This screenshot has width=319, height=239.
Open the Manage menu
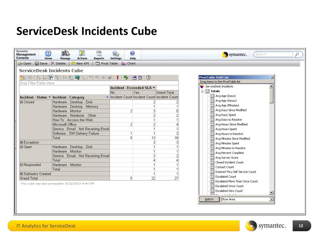pyautogui.click(x=65, y=55)
